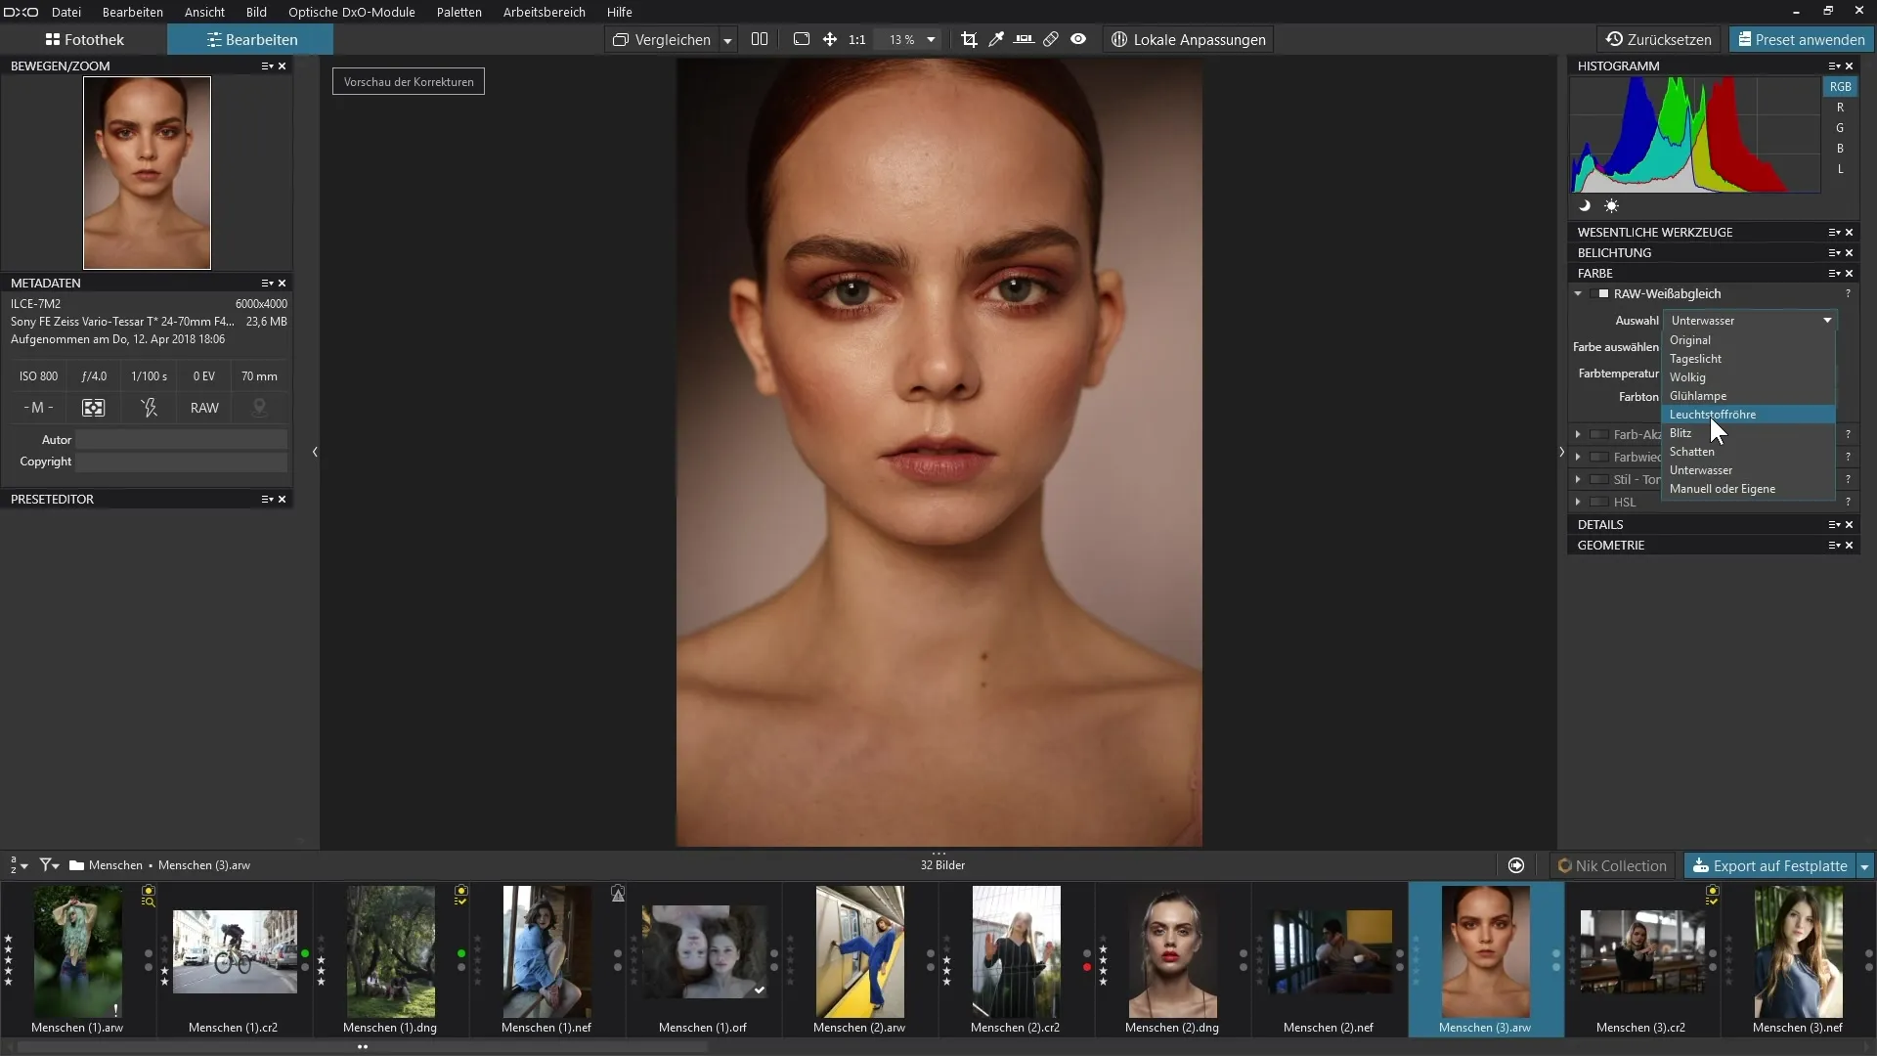Viewport: 1877px width, 1056px height.
Task: Expand the Stil - Tonung section arrow
Action: [x=1578, y=479]
